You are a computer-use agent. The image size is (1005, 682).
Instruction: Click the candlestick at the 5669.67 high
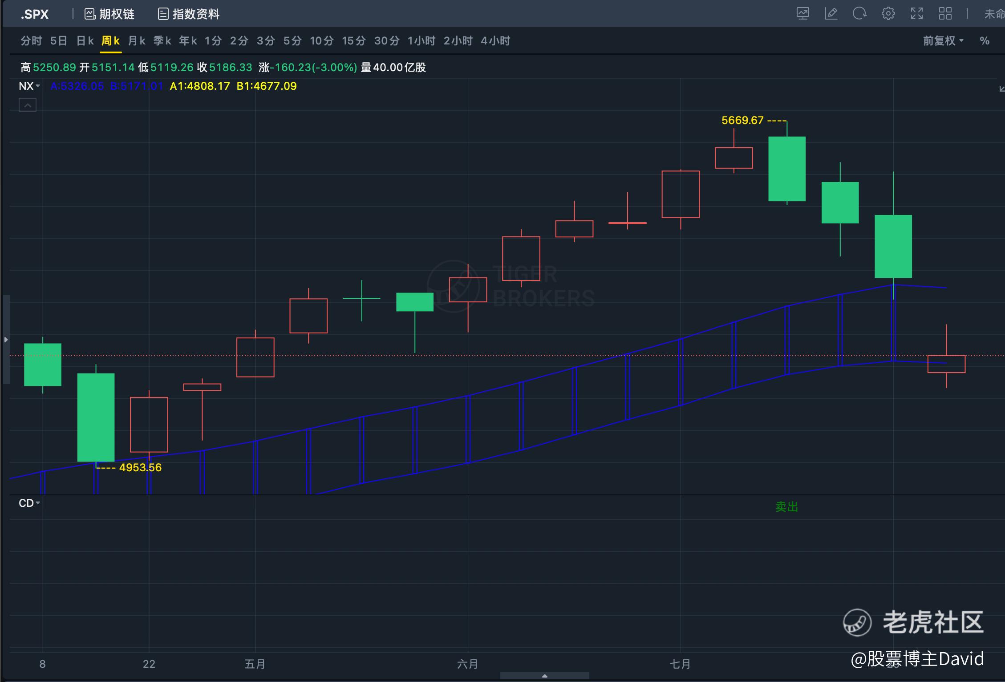point(786,169)
